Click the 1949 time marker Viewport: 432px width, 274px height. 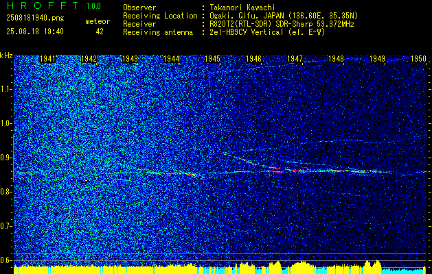pyautogui.click(x=378, y=58)
